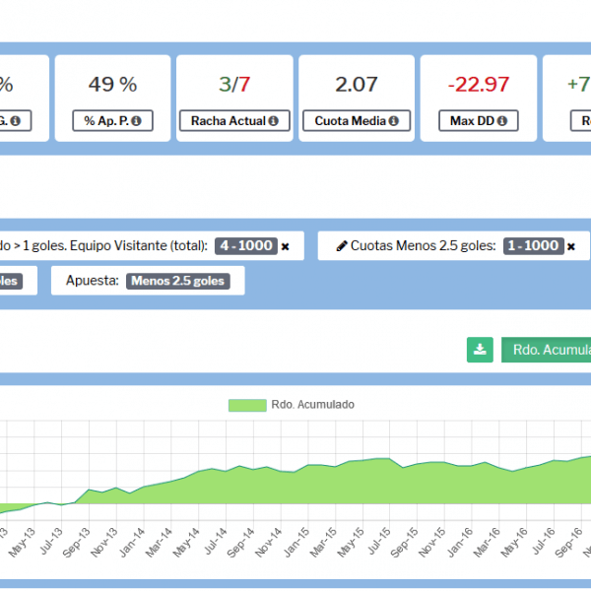Image resolution: width=591 pixels, height=591 pixels.
Task: Toggle the Rdo. Acumulado legend green swatch
Action: tap(247, 405)
